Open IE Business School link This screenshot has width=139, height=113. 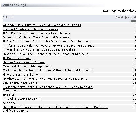(x=17, y=58)
